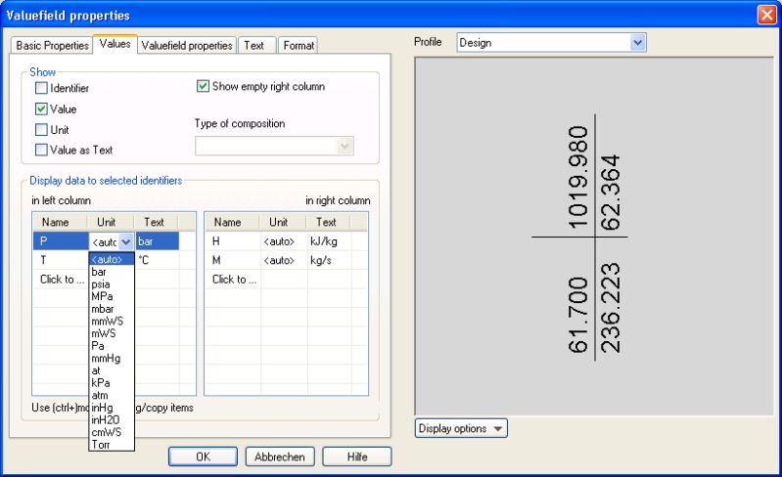Select the P row name cell
The image size is (782, 477).
click(61, 241)
